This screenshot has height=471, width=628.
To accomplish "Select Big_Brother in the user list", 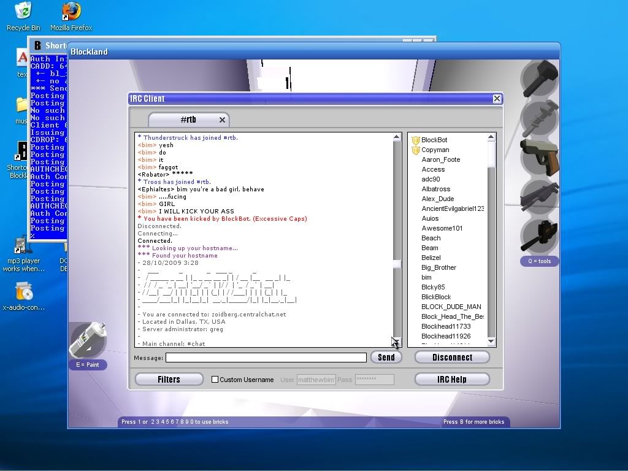I will [x=438, y=267].
